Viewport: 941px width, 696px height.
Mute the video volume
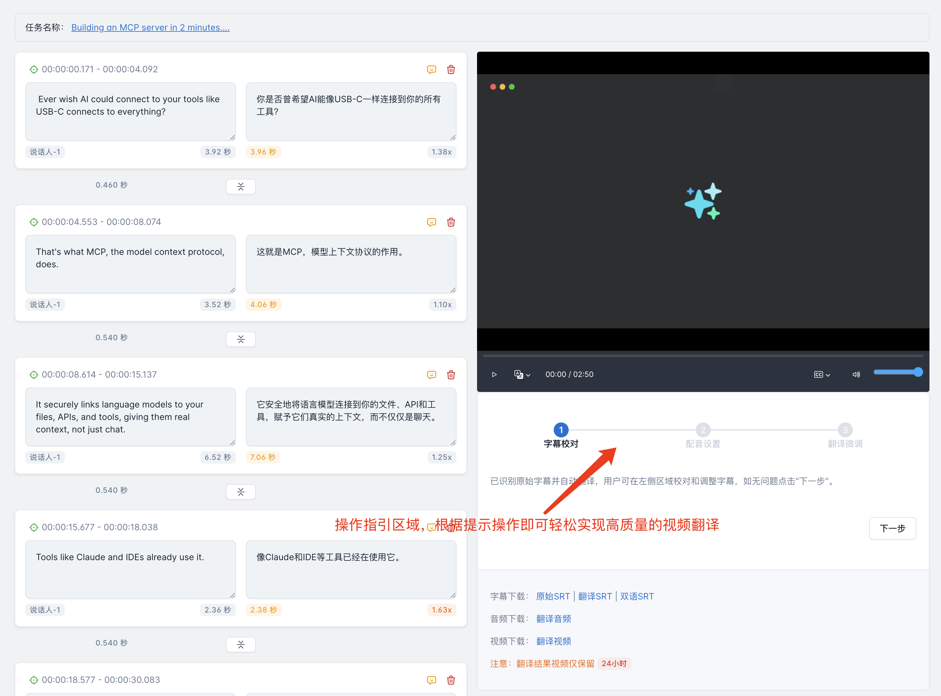856,374
